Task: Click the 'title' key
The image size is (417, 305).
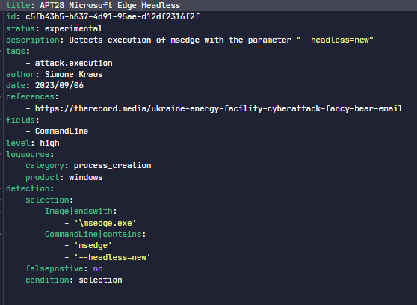Action: click(x=18, y=5)
